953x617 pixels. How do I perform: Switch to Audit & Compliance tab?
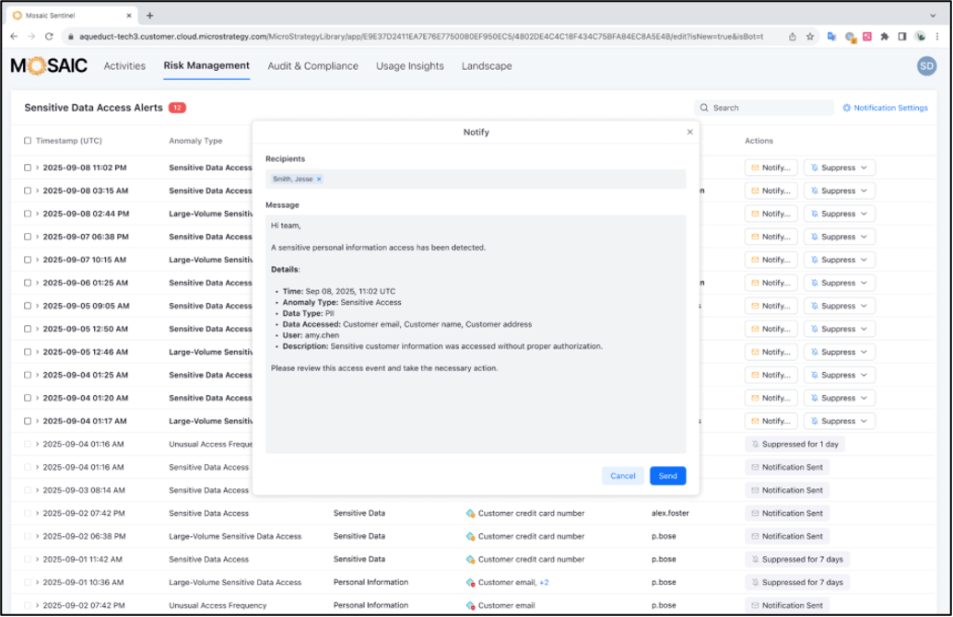click(312, 66)
